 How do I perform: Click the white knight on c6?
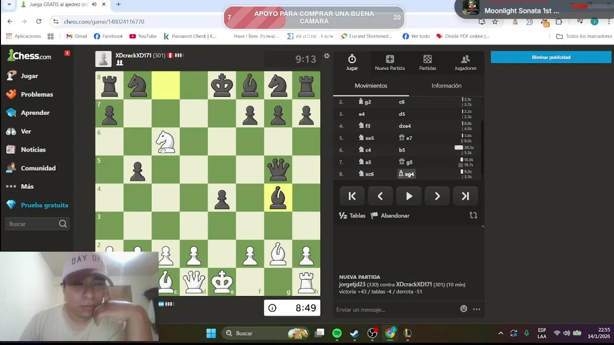pos(165,141)
